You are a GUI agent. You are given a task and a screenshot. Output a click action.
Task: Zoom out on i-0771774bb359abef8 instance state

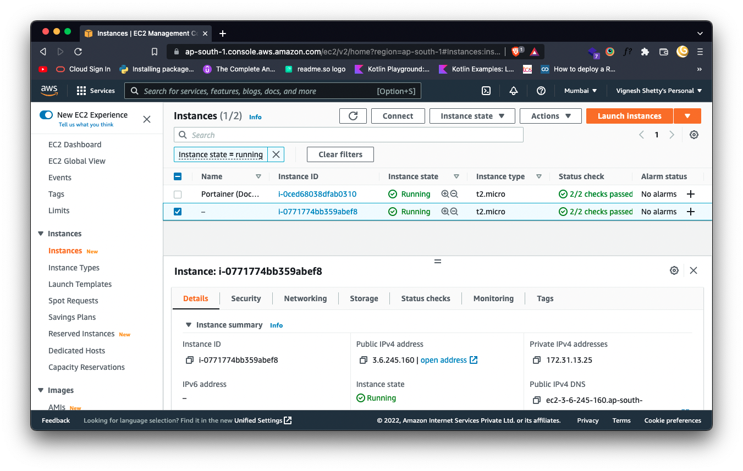point(454,212)
